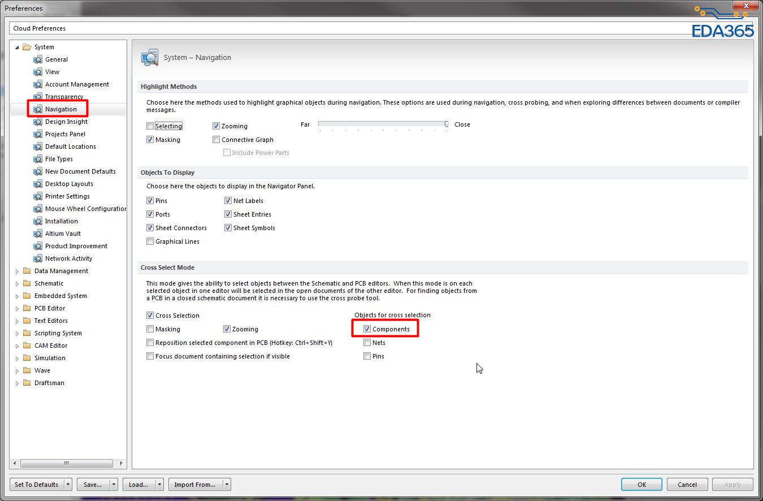Open the Save button's dropdown arrow
The image size is (763, 501).
click(x=114, y=485)
